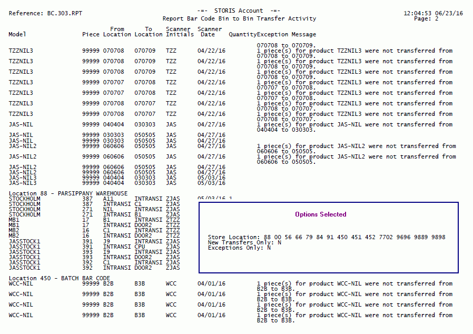
Task: Click the Exception Message column header
Action: [x=287, y=35]
